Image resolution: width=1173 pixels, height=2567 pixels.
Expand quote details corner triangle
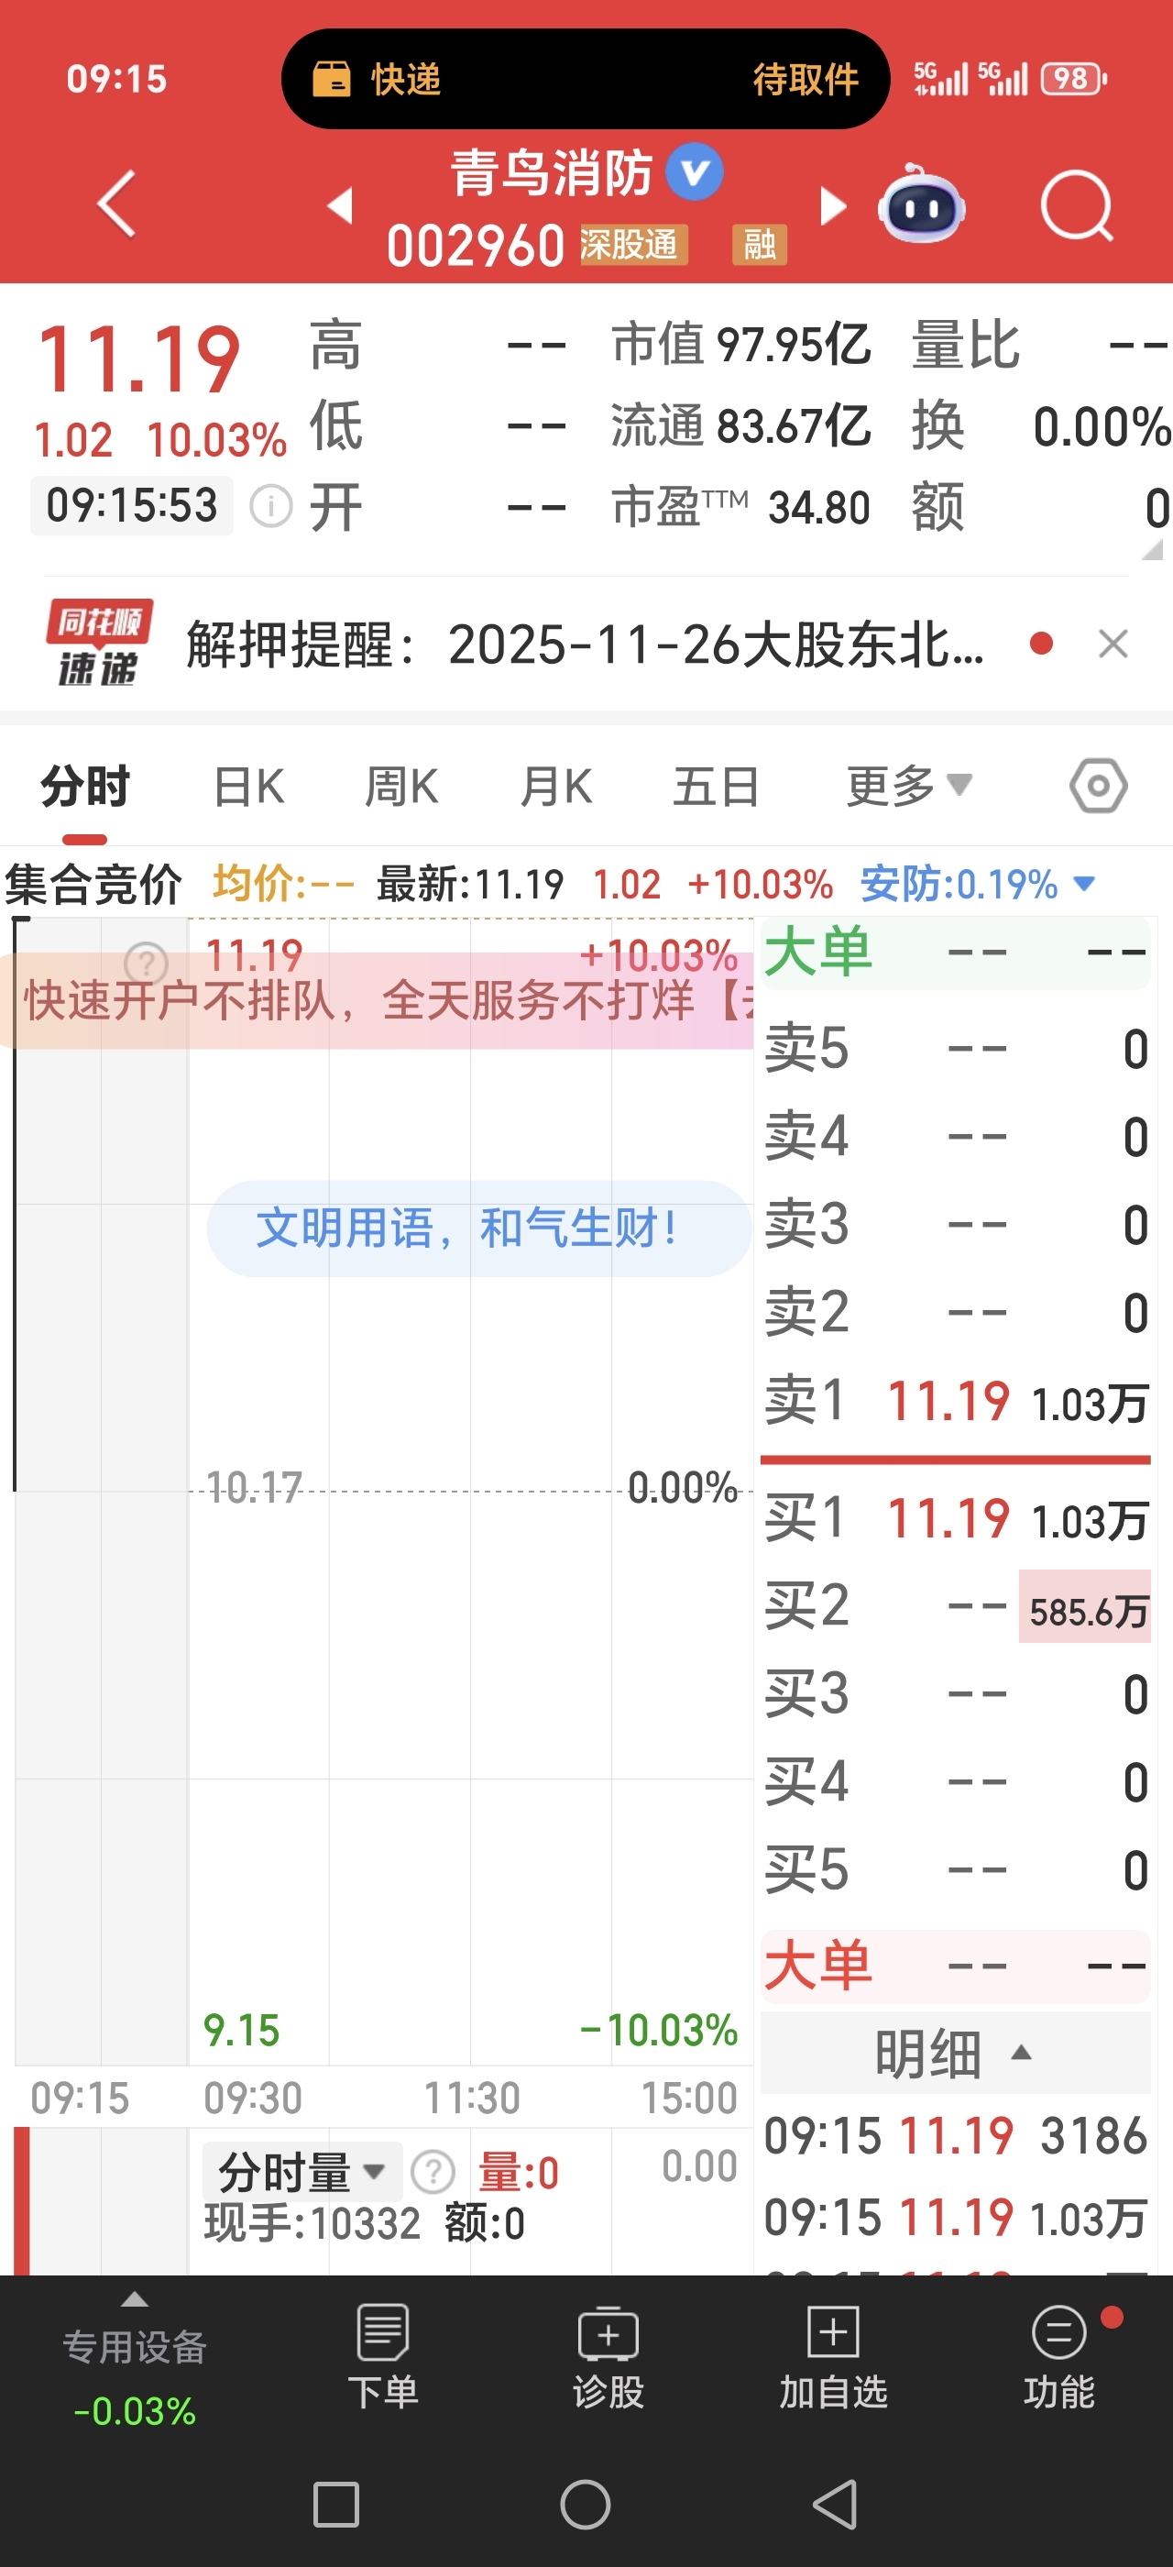click(1152, 549)
